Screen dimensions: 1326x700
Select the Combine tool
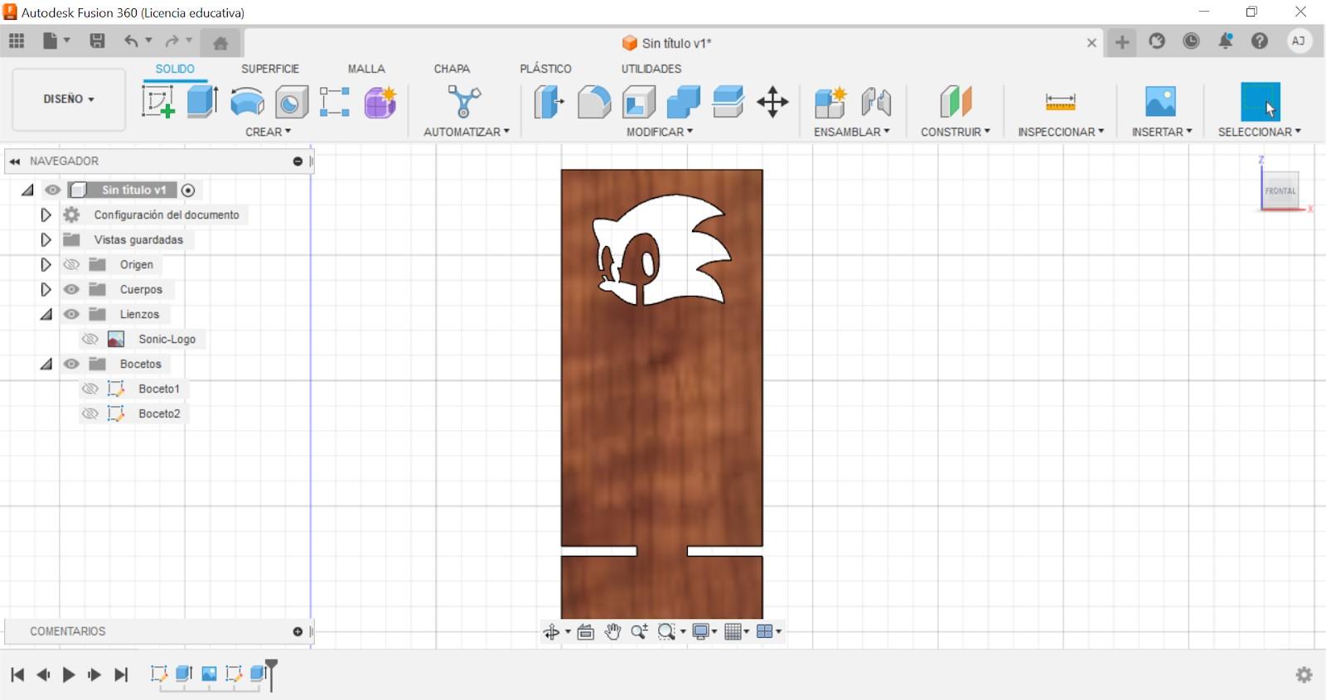(x=684, y=102)
